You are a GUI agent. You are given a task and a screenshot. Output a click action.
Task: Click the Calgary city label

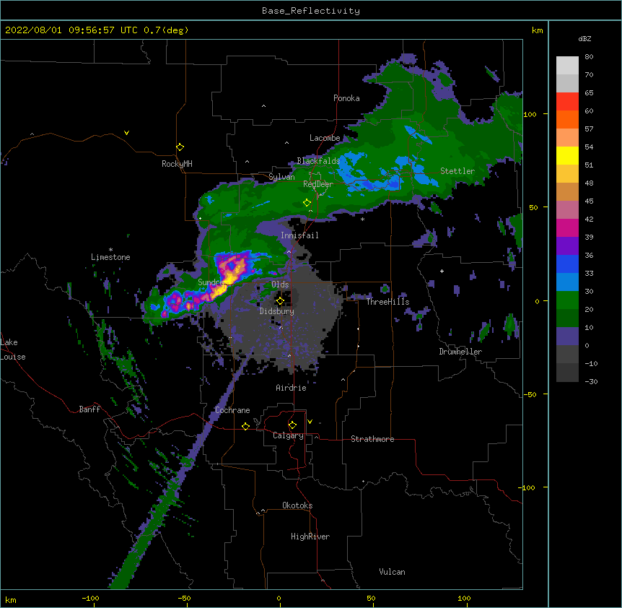(289, 435)
